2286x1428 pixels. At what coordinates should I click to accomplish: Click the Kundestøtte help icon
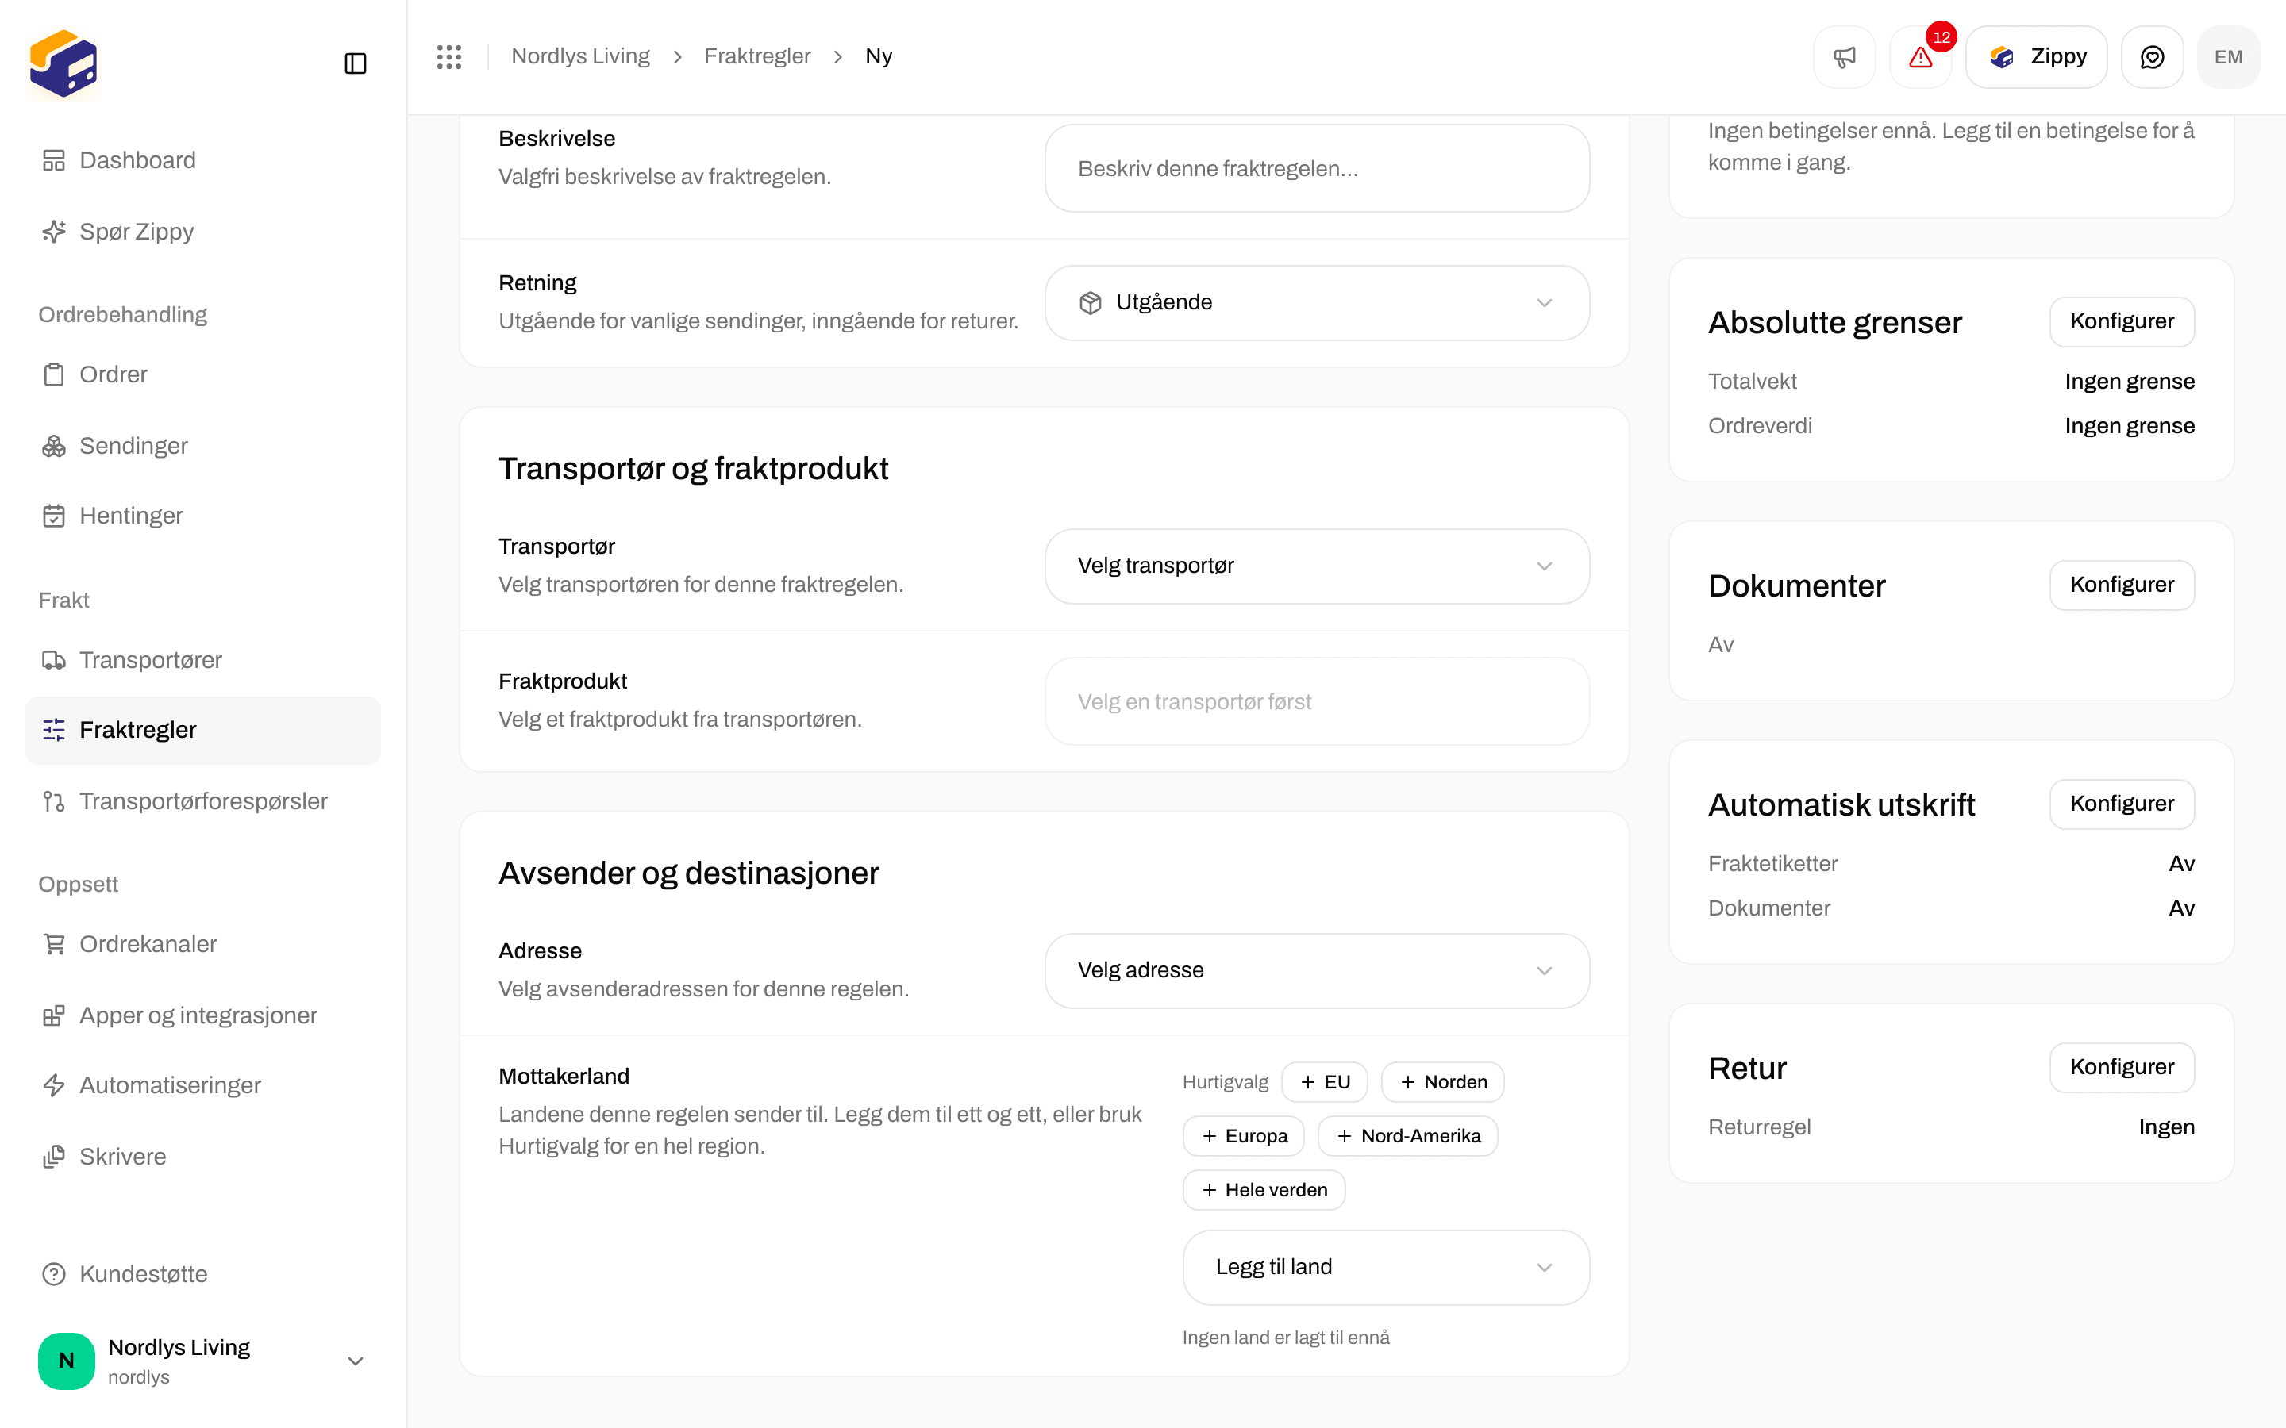(54, 1274)
